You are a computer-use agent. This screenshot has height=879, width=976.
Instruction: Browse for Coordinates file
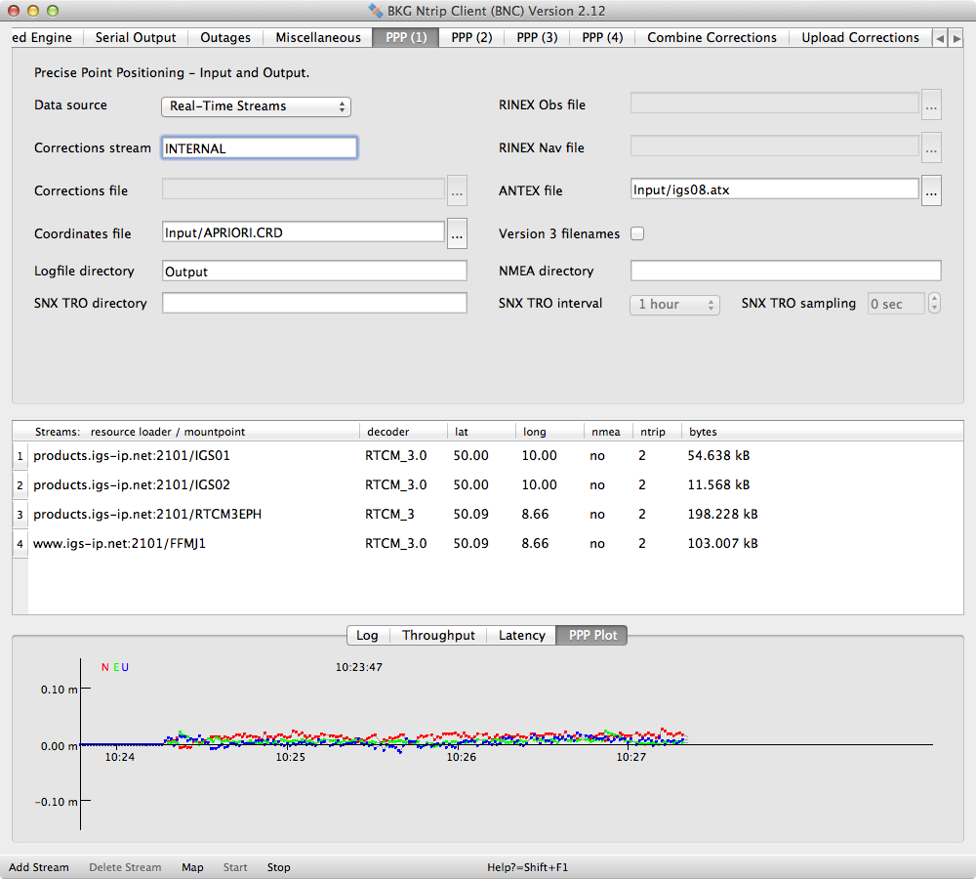tap(457, 233)
